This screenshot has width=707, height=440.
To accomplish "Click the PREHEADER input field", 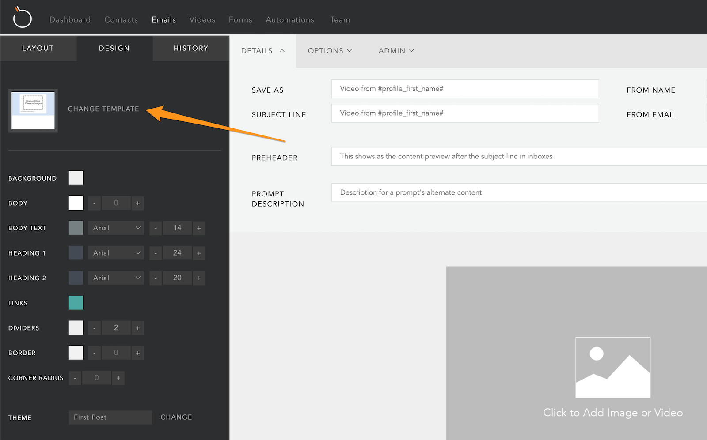I will tap(519, 156).
